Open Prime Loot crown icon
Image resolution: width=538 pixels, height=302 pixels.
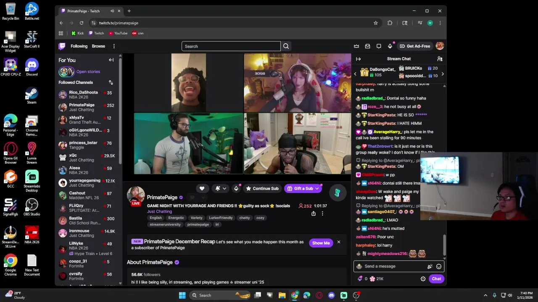356,46
